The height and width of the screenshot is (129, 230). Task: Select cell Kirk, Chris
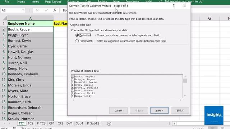(30, 80)
